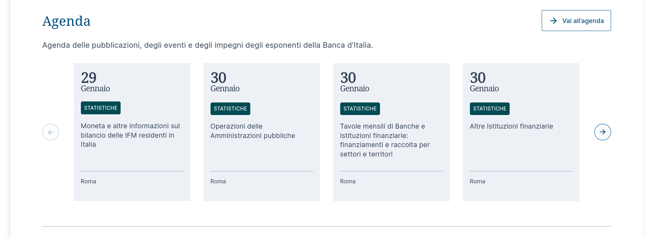Click the next arrow in the agenda carousel
The width and height of the screenshot is (655, 237).
coord(602,132)
